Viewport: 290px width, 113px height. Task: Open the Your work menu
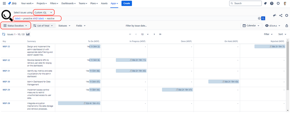(27, 3)
